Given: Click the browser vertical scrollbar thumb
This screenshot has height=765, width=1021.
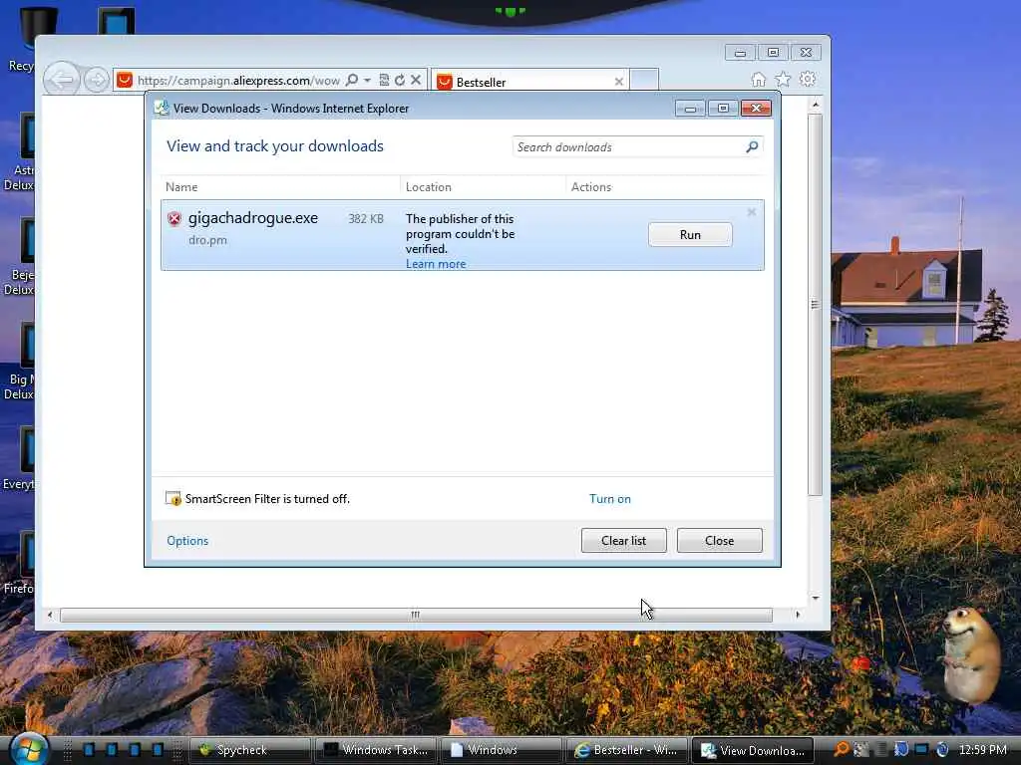Looking at the screenshot, I should pos(815,305).
